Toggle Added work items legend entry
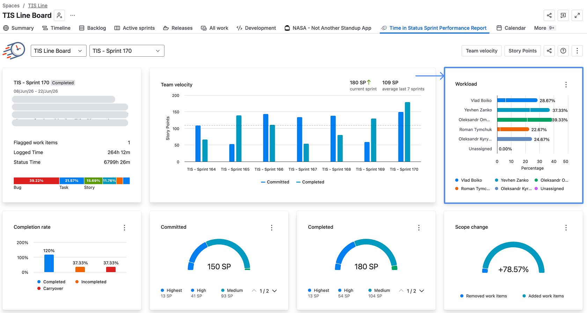 click(543, 296)
